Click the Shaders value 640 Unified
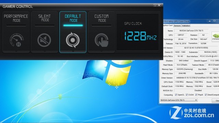Image resolution: width=219 pixels, height=123 pixels. pyautogui.click(x=183, y=61)
